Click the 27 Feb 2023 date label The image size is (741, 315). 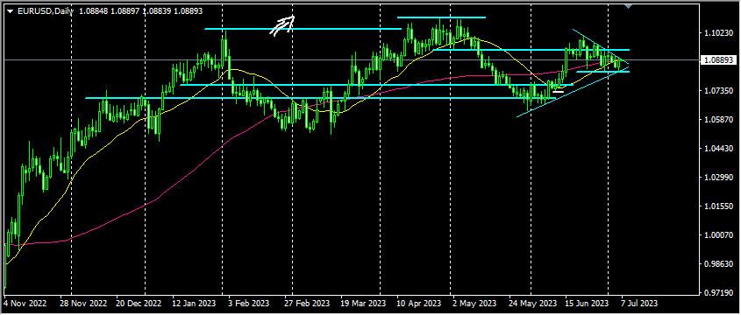(307, 302)
